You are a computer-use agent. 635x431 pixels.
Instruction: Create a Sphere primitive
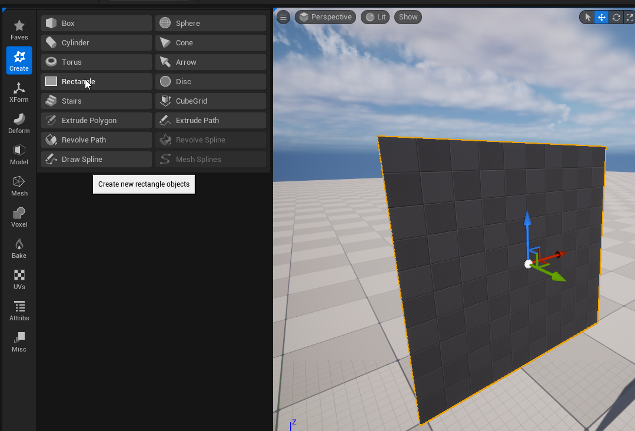[x=211, y=23]
